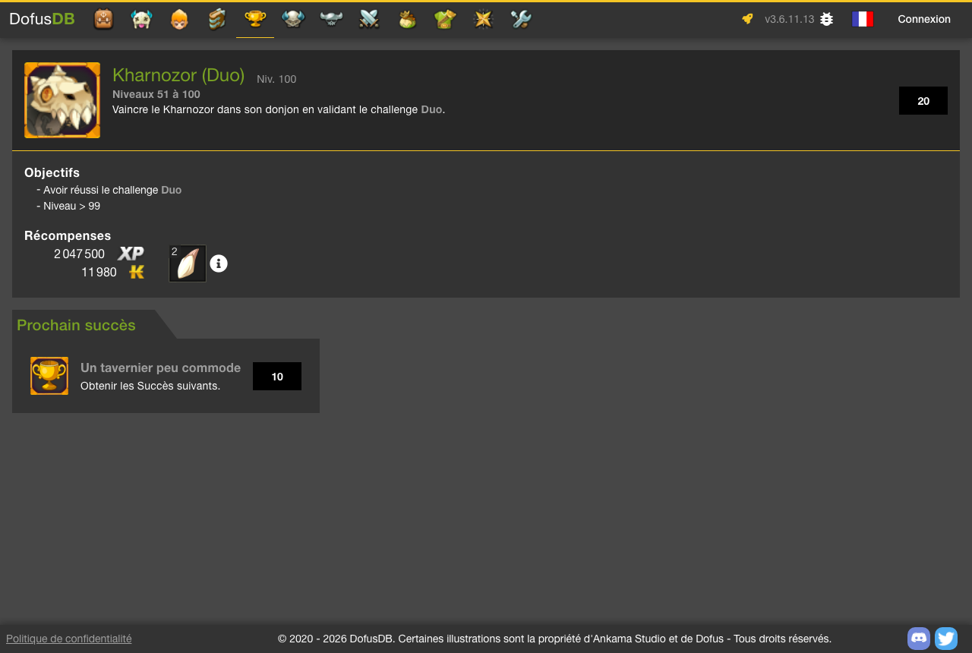Click 'Duo' in the Objectifs list
This screenshot has height=653, width=972.
172,190
